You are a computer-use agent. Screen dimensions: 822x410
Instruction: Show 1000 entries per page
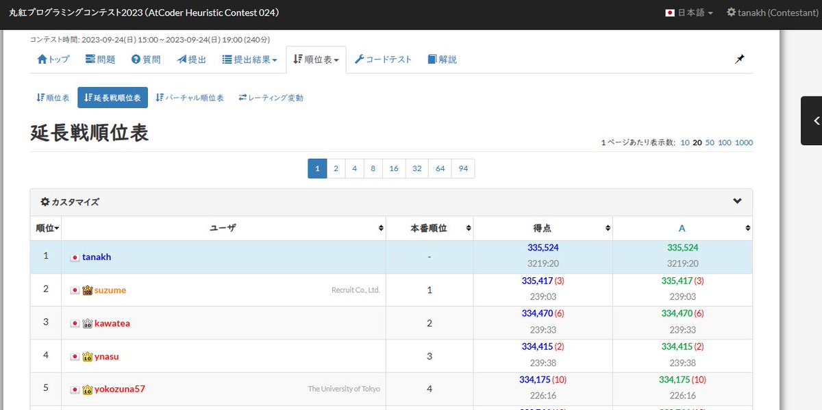click(x=744, y=142)
